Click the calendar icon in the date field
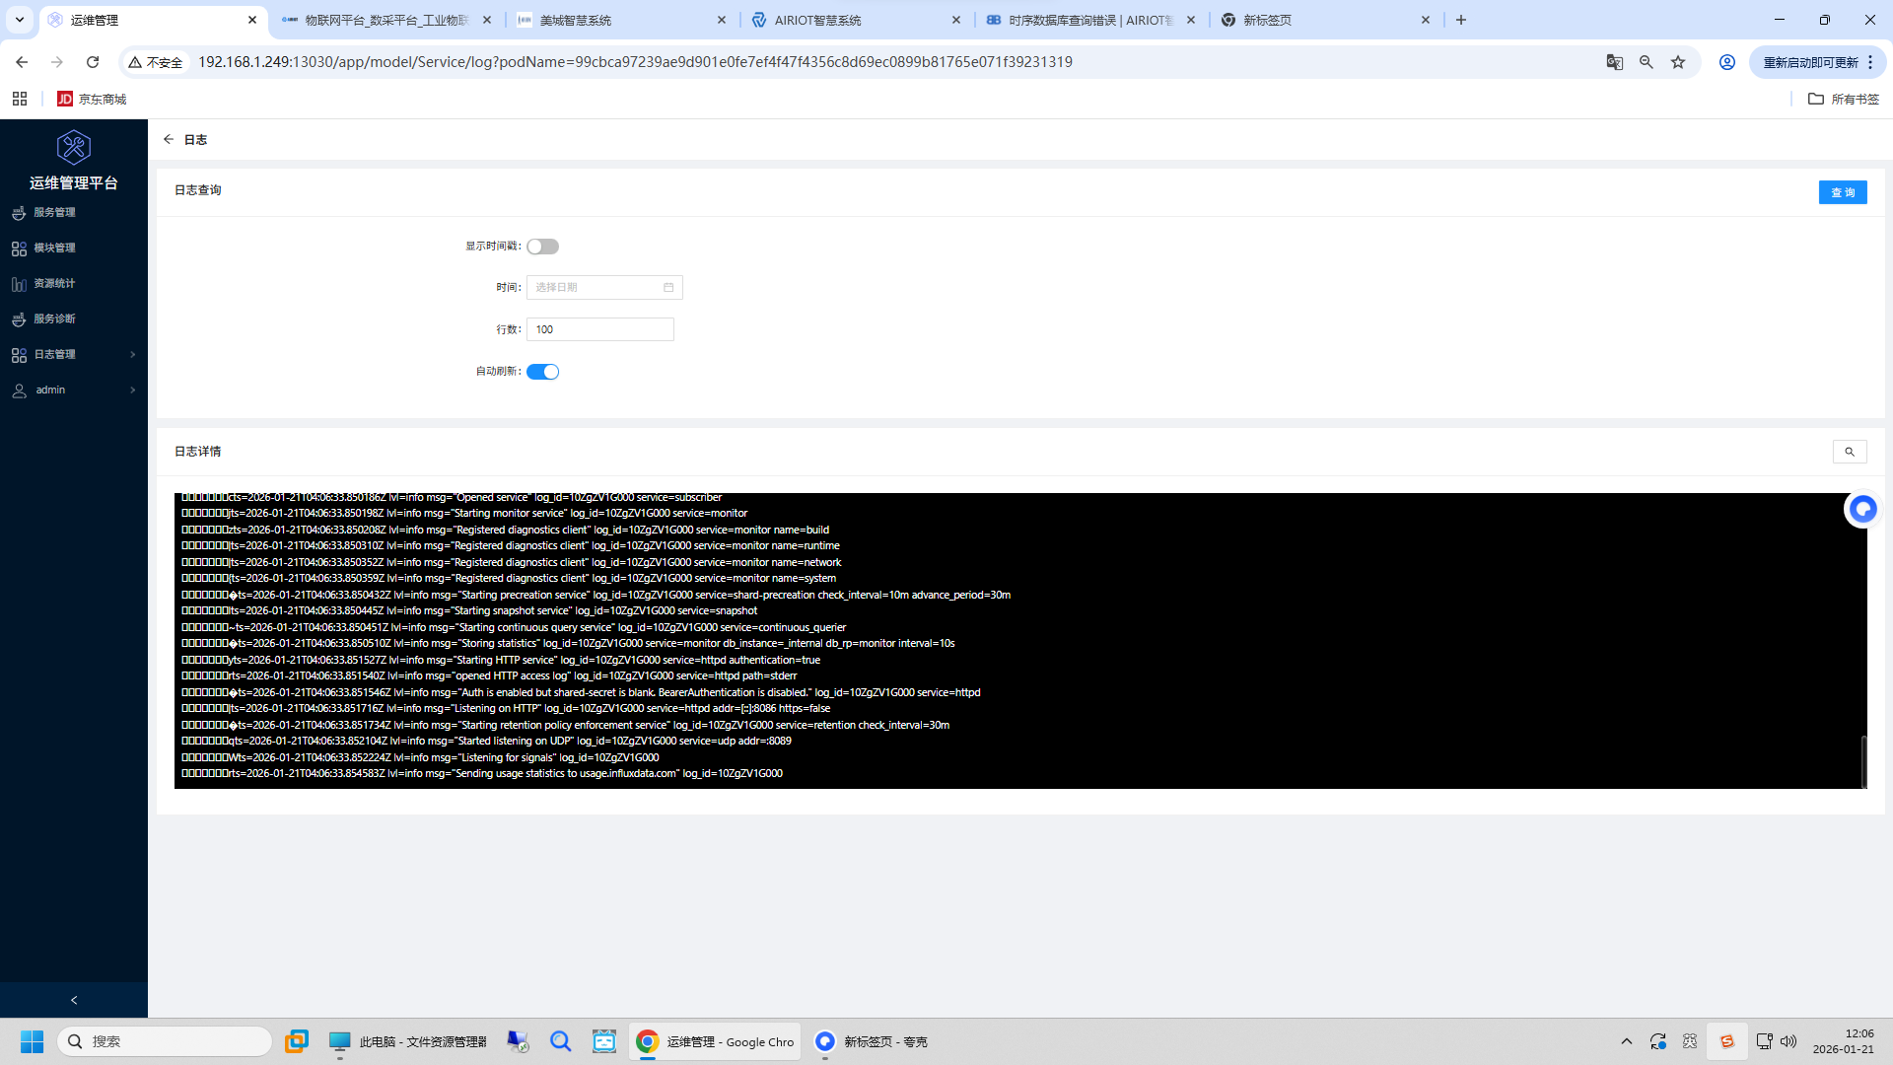 tap(668, 287)
